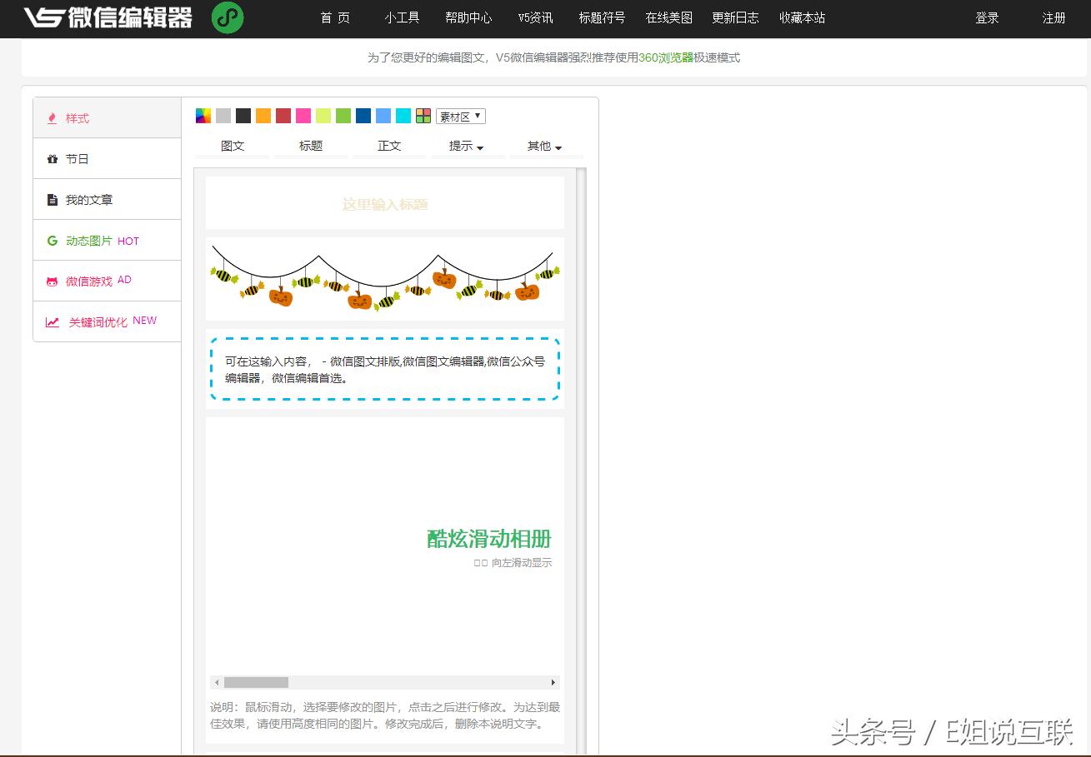The image size is (1091, 757).
Task: Select the pink color swatch
Action: 304,116
